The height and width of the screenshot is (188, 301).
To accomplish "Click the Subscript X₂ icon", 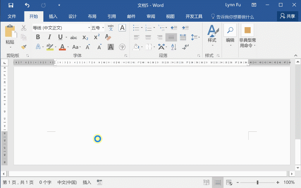I will 85,38.
